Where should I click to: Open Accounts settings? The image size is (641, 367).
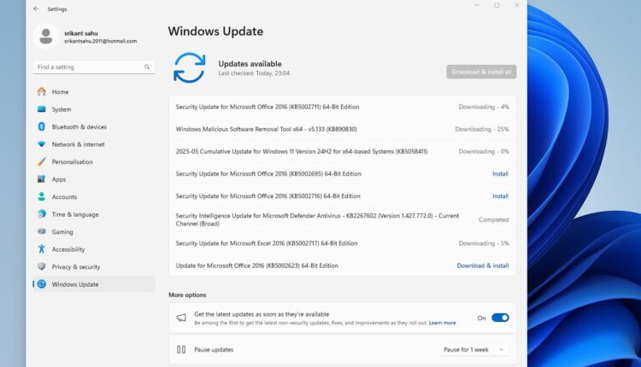tap(94, 197)
